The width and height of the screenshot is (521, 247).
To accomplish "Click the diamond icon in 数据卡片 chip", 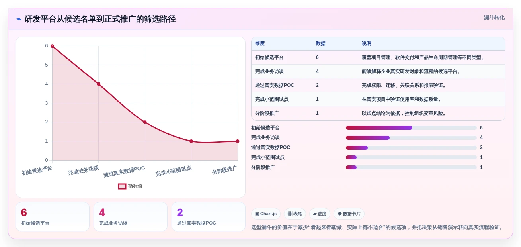I will (x=340, y=214).
